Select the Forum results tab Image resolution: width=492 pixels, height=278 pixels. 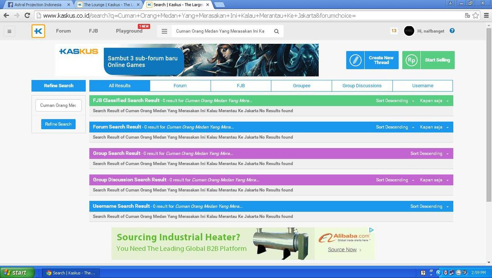click(180, 86)
